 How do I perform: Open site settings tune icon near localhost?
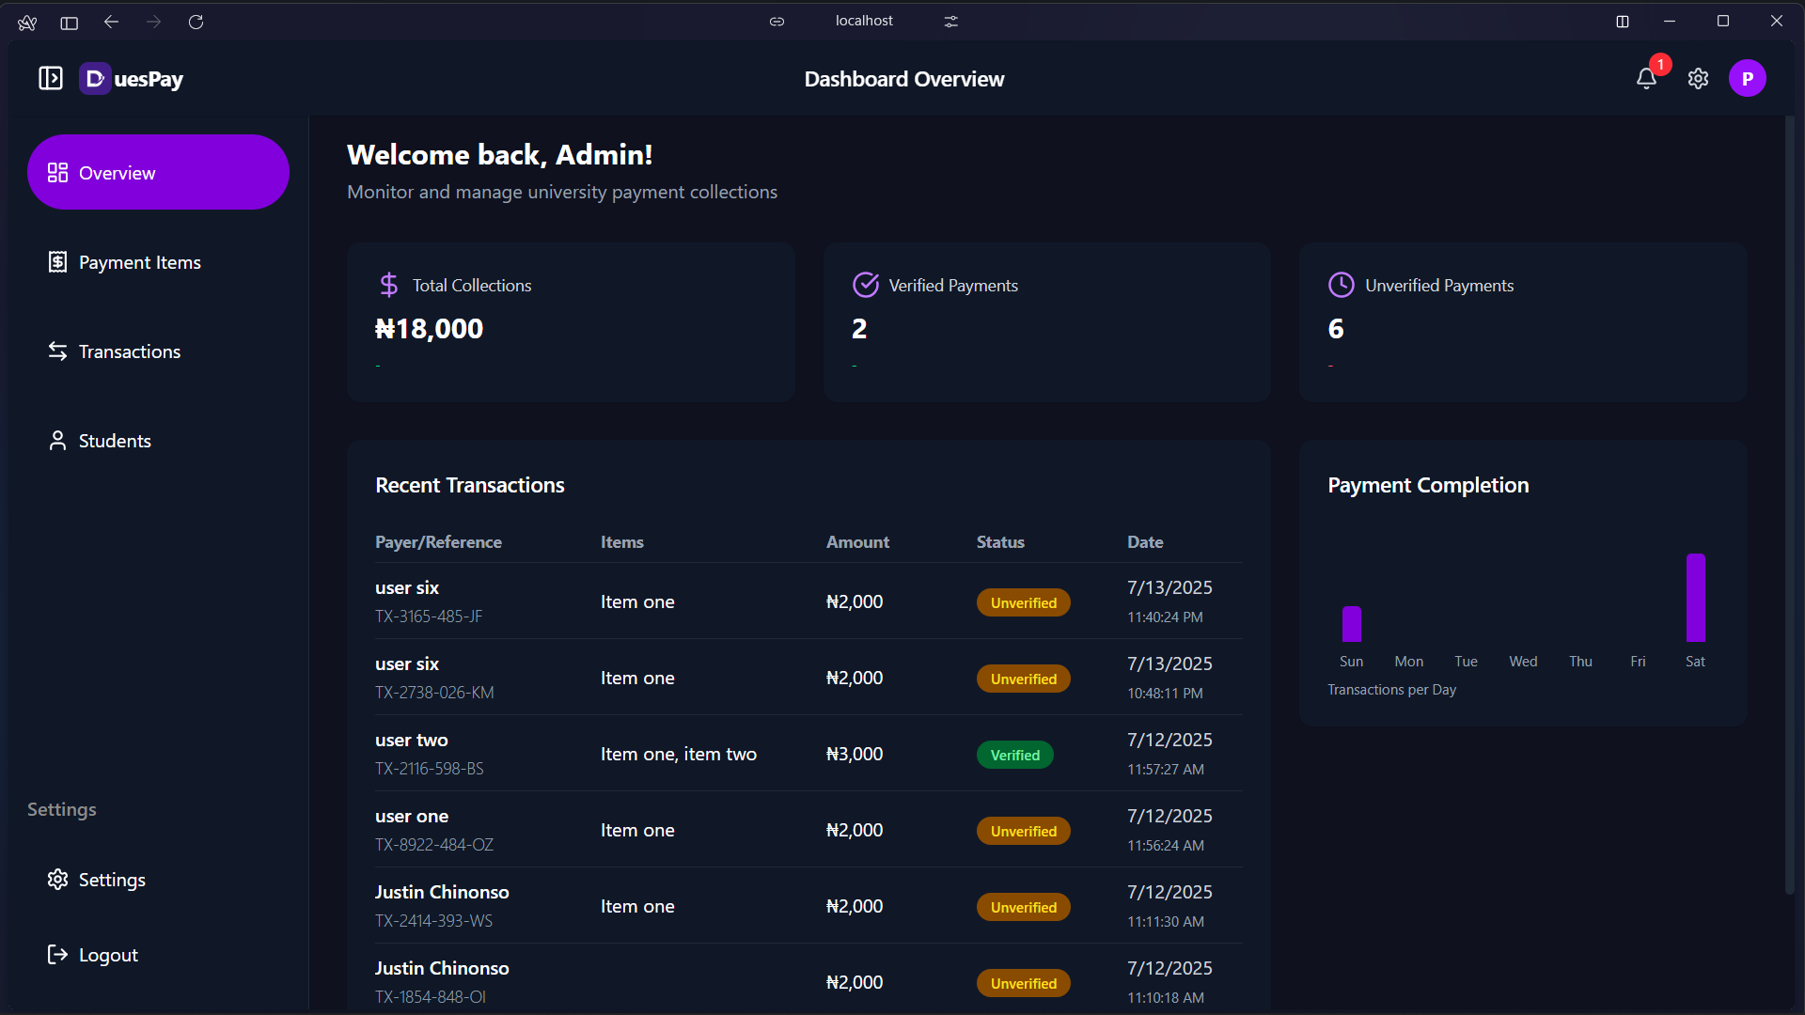(951, 22)
